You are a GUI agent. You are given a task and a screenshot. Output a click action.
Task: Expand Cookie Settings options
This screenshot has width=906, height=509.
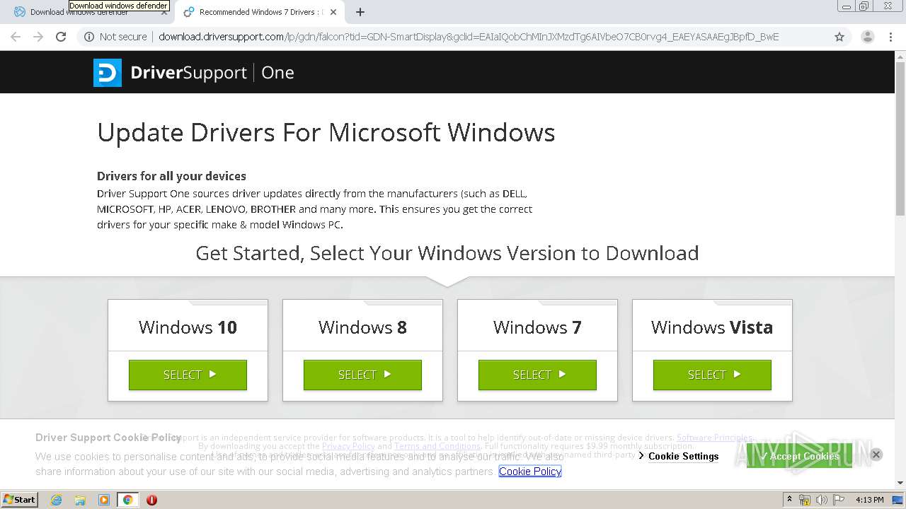pos(679,456)
